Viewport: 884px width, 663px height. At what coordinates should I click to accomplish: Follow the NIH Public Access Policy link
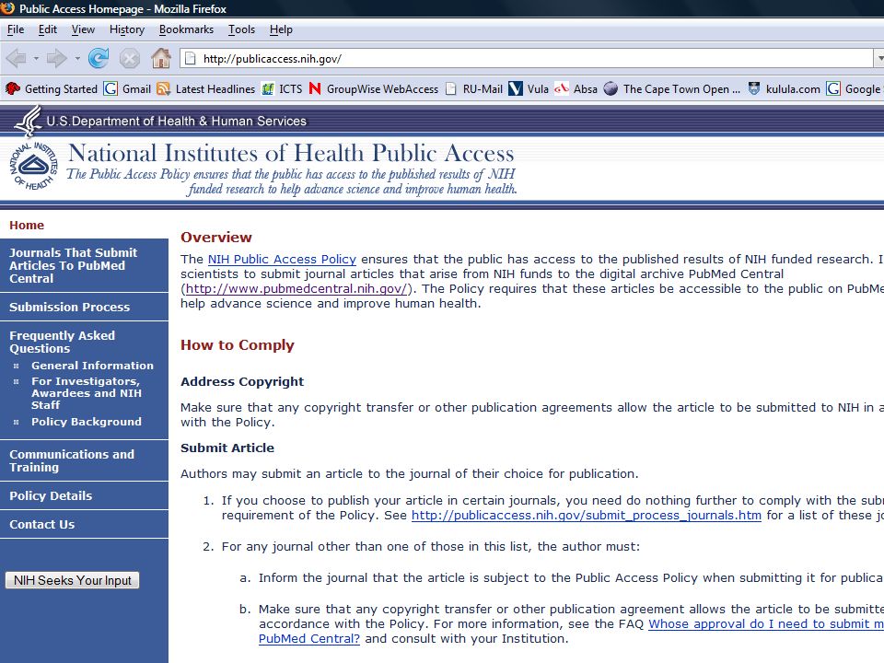coord(282,260)
